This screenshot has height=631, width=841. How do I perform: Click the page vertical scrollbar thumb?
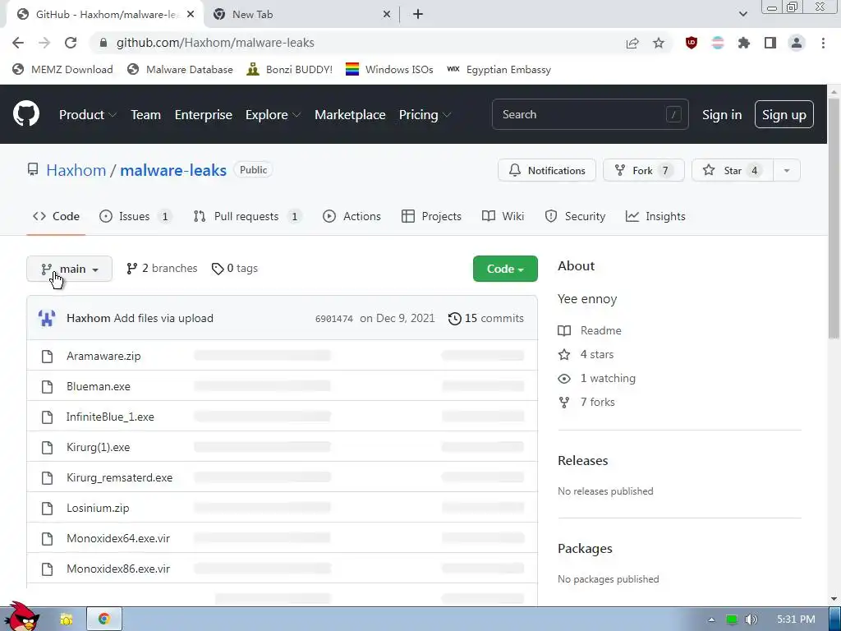pos(834,217)
